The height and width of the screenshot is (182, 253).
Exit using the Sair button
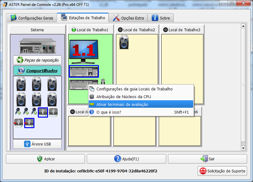(207, 159)
